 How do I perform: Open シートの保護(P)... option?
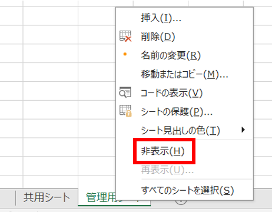(x=184, y=111)
